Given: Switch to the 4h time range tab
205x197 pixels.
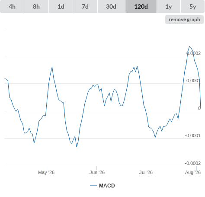Looking at the screenshot, I should point(12,6).
